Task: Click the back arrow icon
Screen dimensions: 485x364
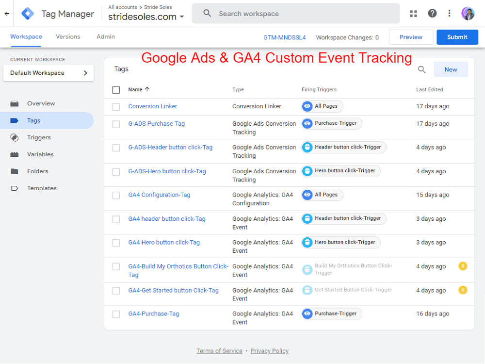Action: [7, 14]
